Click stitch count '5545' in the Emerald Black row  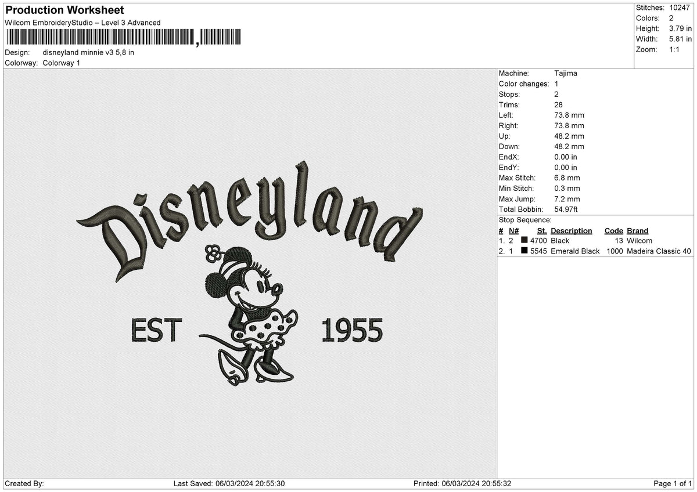click(538, 251)
